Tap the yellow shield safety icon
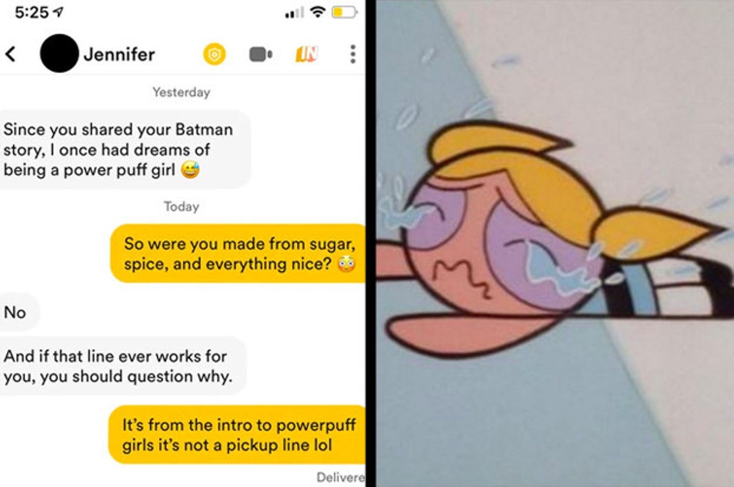This screenshot has width=734, height=487. click(214, 55)
